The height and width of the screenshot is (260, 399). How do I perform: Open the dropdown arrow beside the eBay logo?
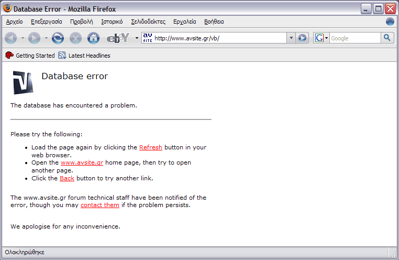point(137,38)
